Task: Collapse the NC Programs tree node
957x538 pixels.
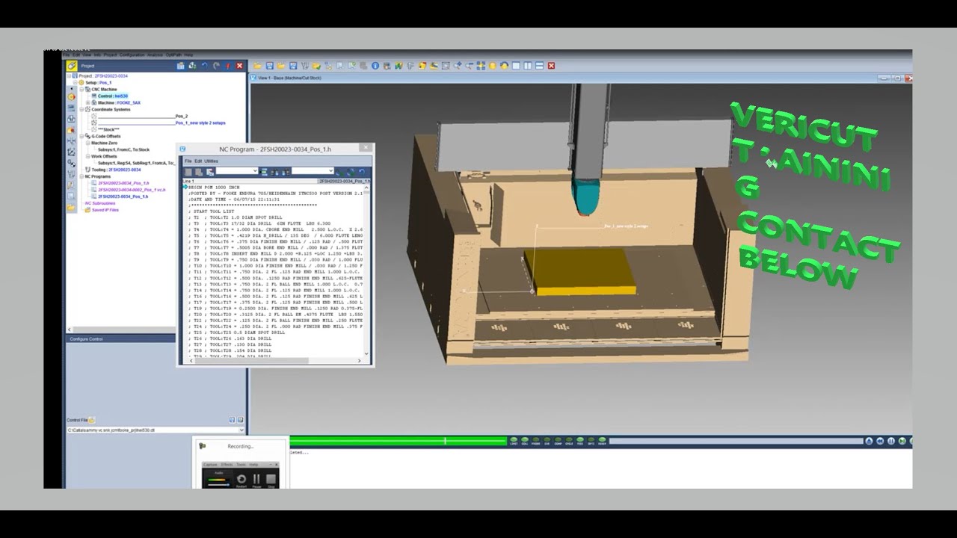Action: coord(82,176)
